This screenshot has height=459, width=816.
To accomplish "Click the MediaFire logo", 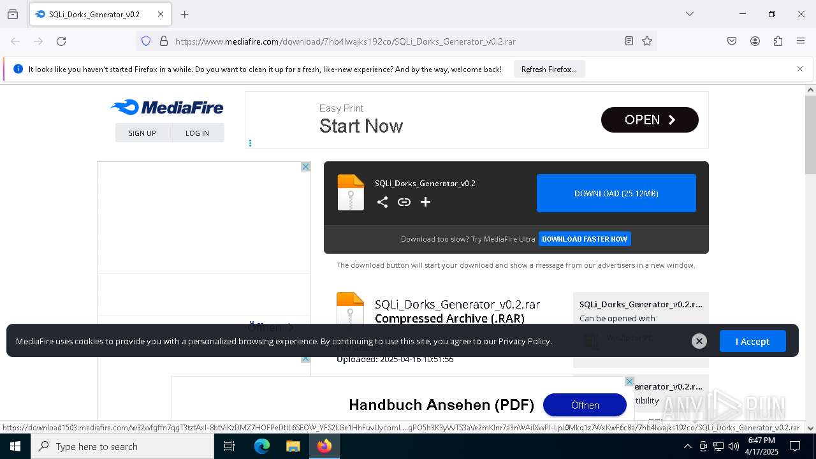I will pos(166,107).
